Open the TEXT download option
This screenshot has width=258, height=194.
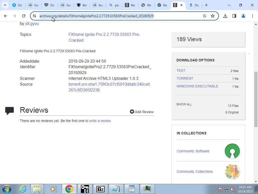point(181,70)
